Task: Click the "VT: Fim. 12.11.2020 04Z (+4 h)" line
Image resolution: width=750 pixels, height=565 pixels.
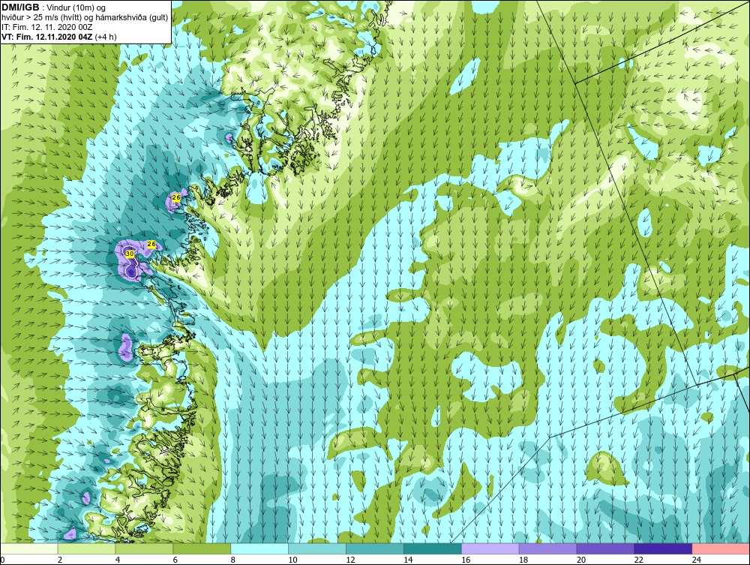Action: [x=58, y=37]
